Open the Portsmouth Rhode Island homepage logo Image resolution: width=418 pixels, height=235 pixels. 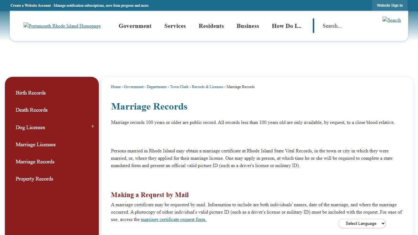click(x=62, y=26)
